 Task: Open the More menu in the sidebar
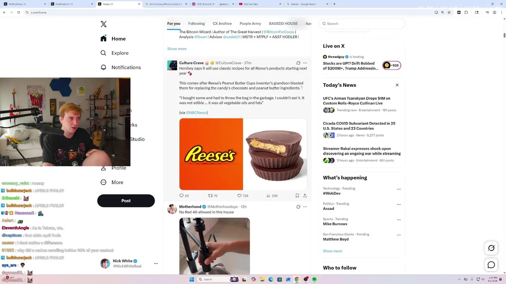[x=112, y=182]
